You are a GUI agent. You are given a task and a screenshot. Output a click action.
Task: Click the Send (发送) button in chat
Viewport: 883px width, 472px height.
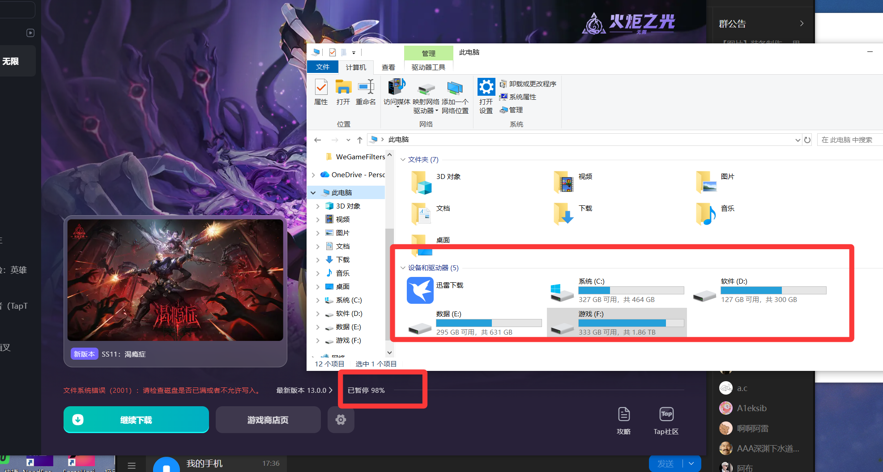(x=665, y=463)
